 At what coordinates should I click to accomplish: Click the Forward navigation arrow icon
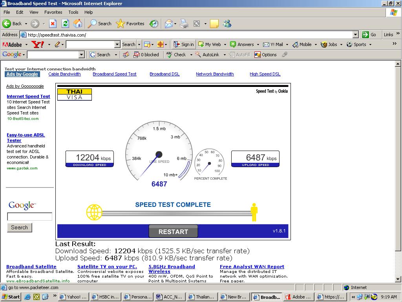(35, 24)
